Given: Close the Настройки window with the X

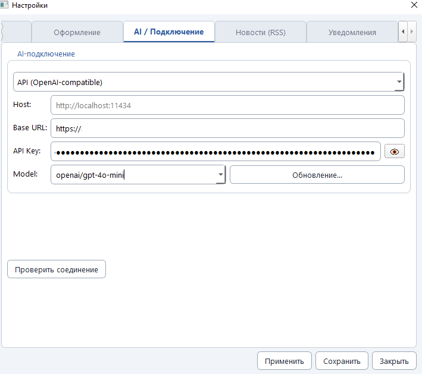Looking at the screenshot, I should pyautogui.click(x=414, y=5).
